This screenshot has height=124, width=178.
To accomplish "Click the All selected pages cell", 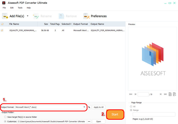I will [63, 30].
